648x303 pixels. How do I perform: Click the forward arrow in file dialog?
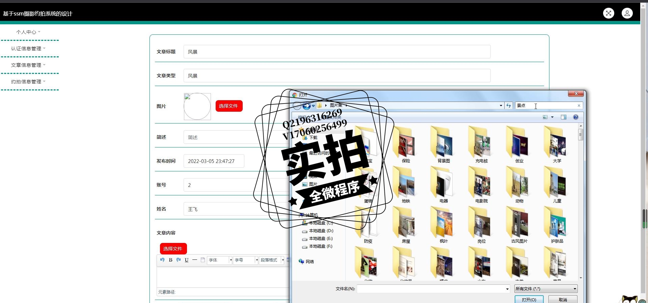tap(306, 106)
